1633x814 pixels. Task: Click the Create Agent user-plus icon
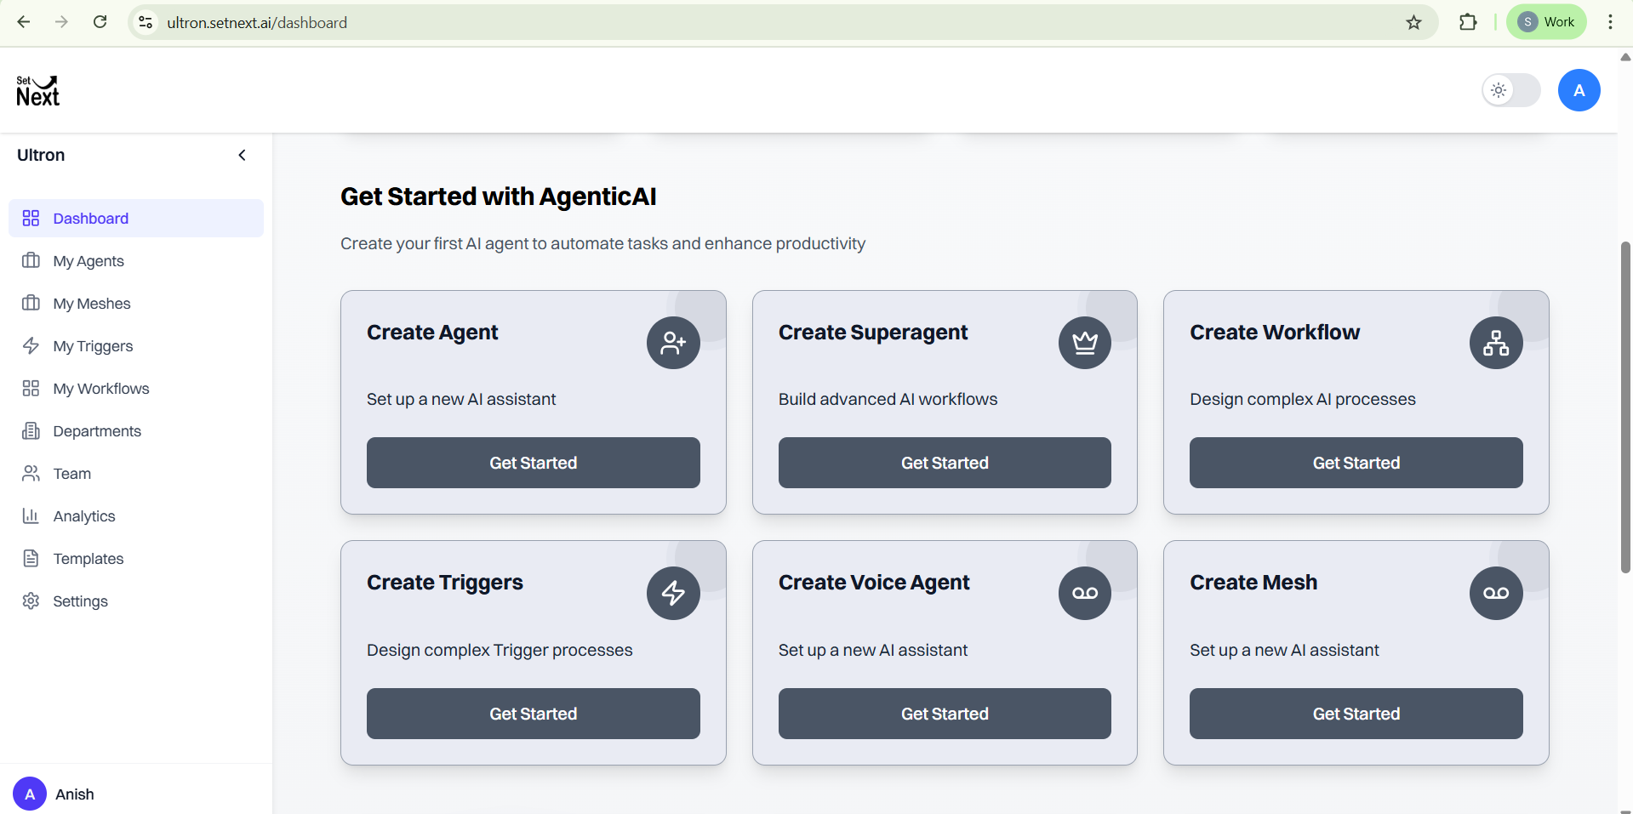(673, 343)
